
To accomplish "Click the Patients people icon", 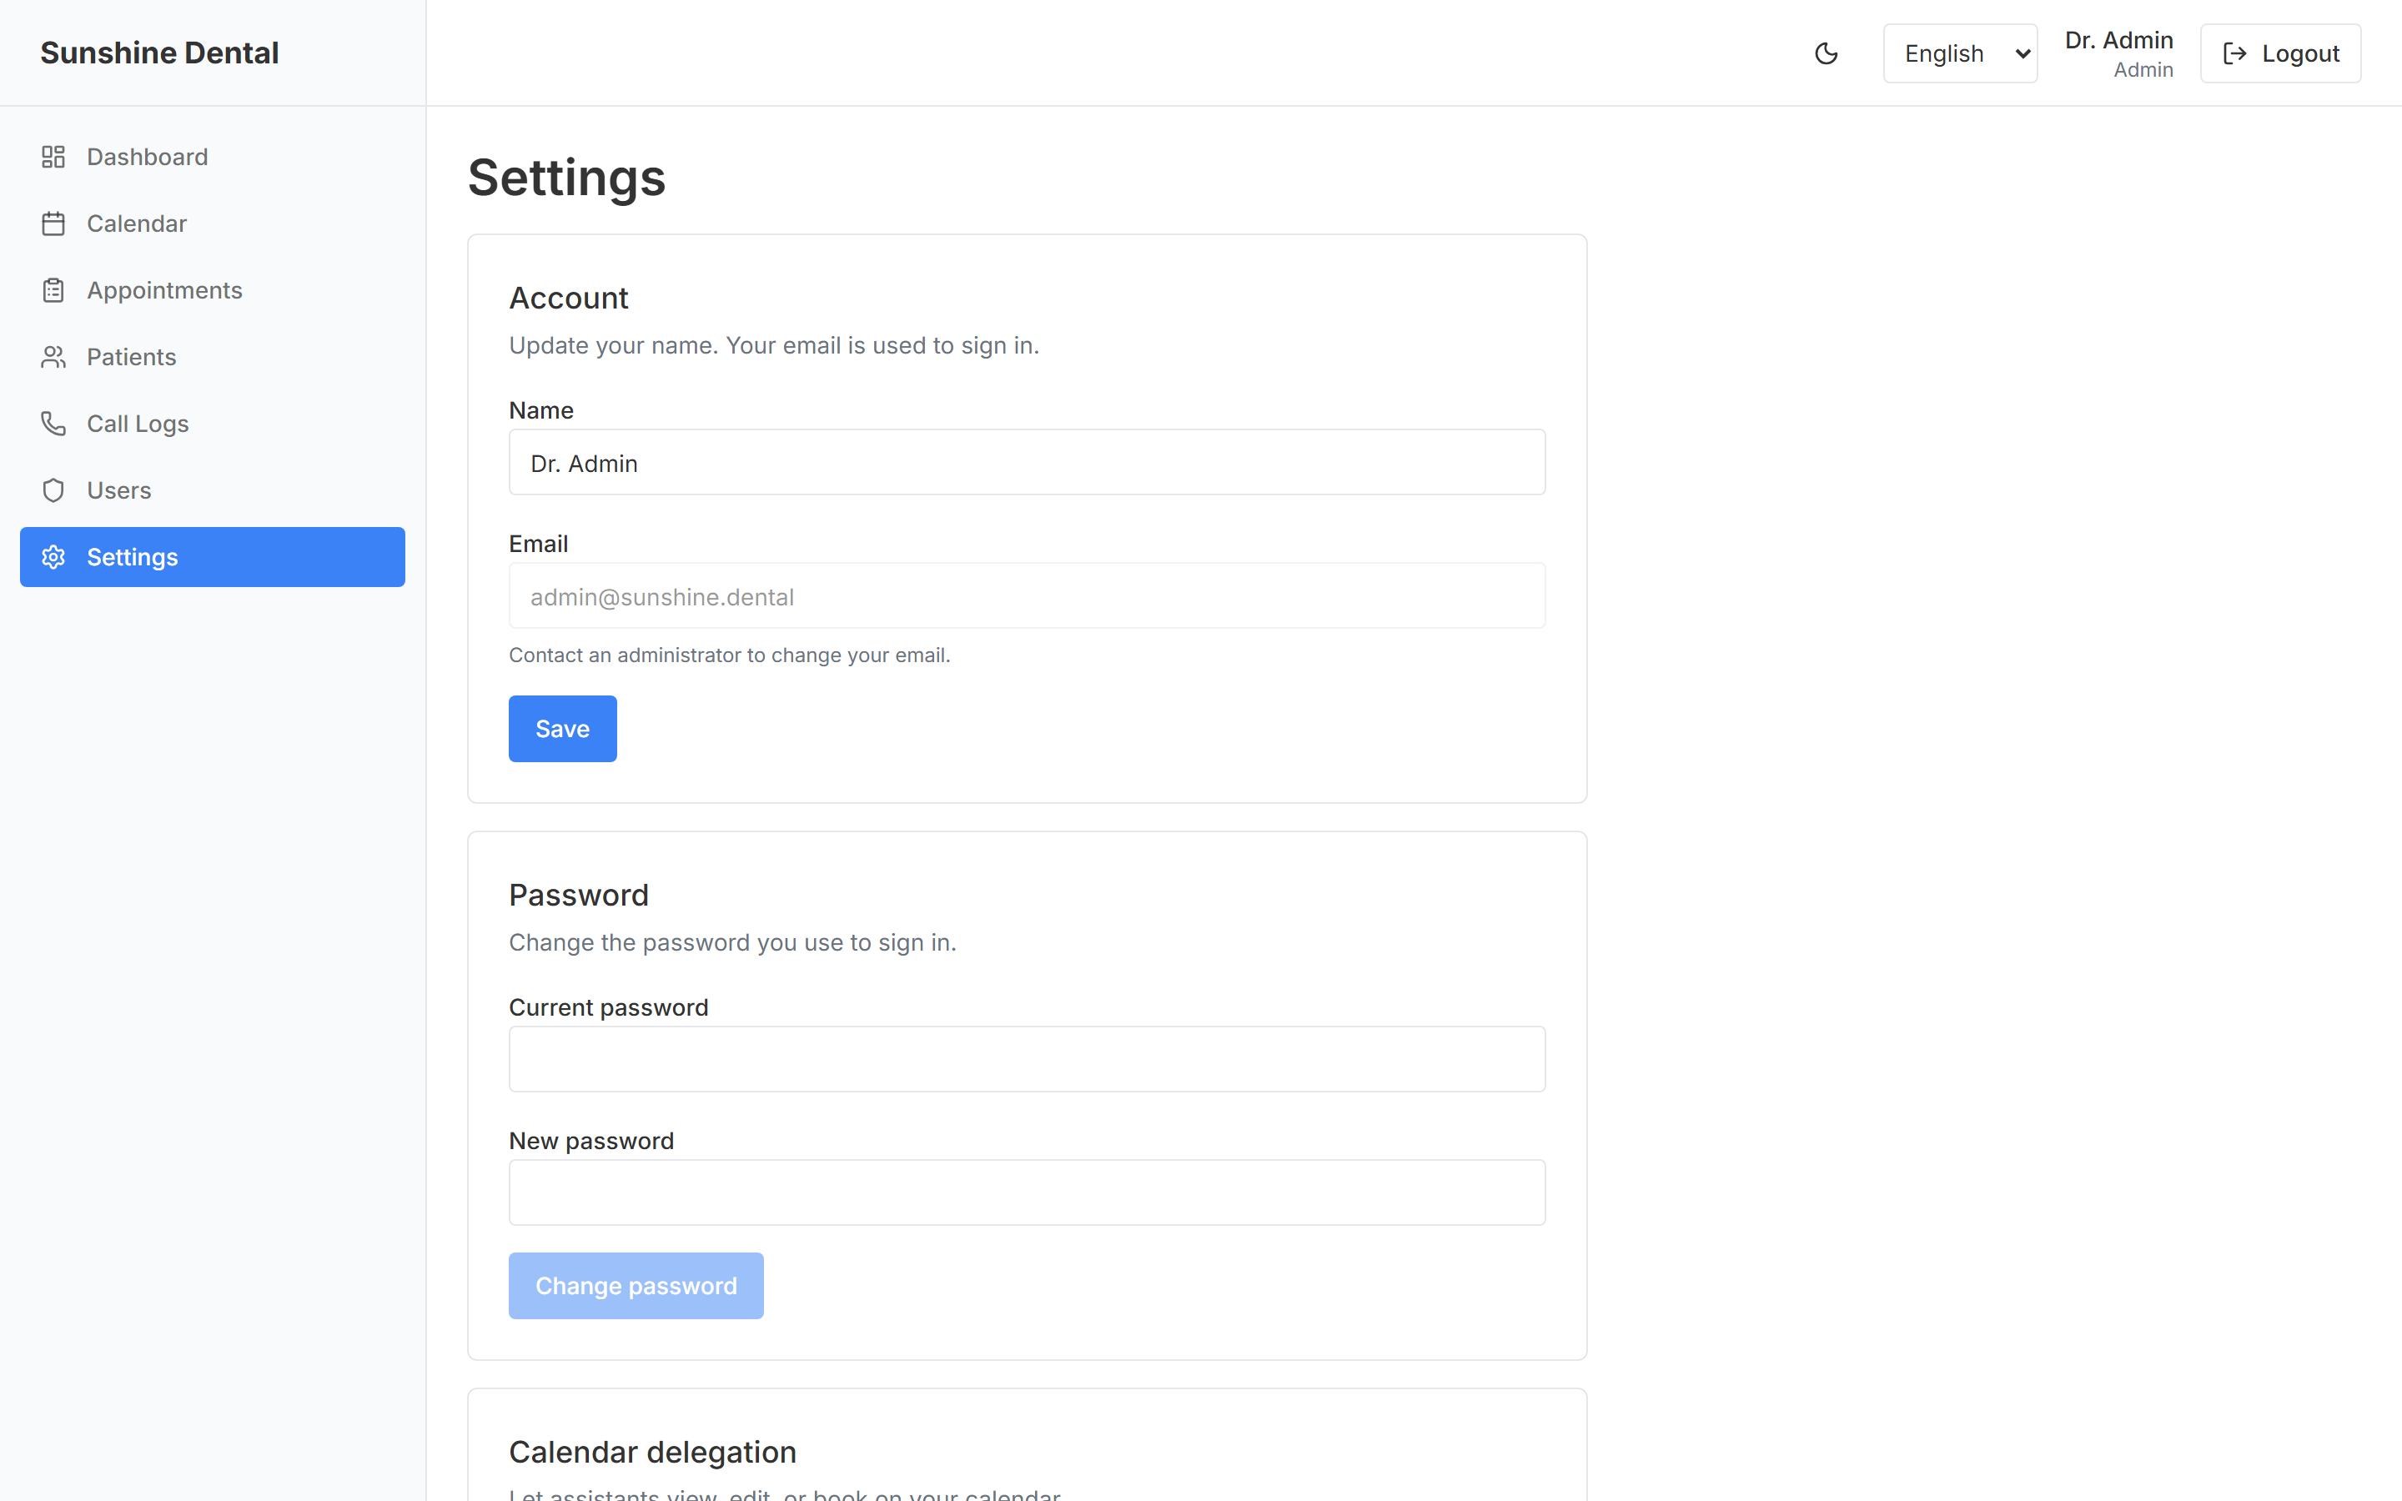I will click(53, 358).
